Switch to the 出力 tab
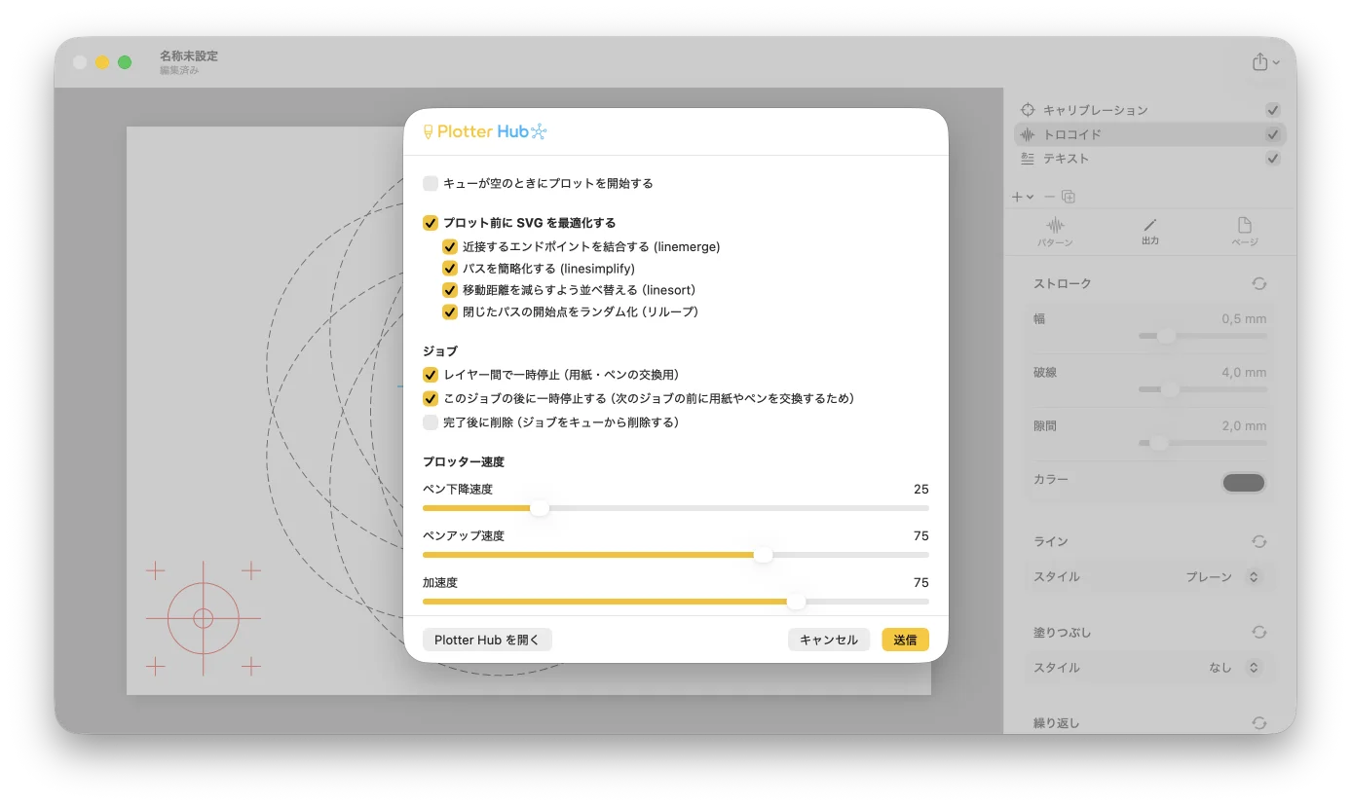The width and height of the screenshot is (1351, 806). point(1150,232)
